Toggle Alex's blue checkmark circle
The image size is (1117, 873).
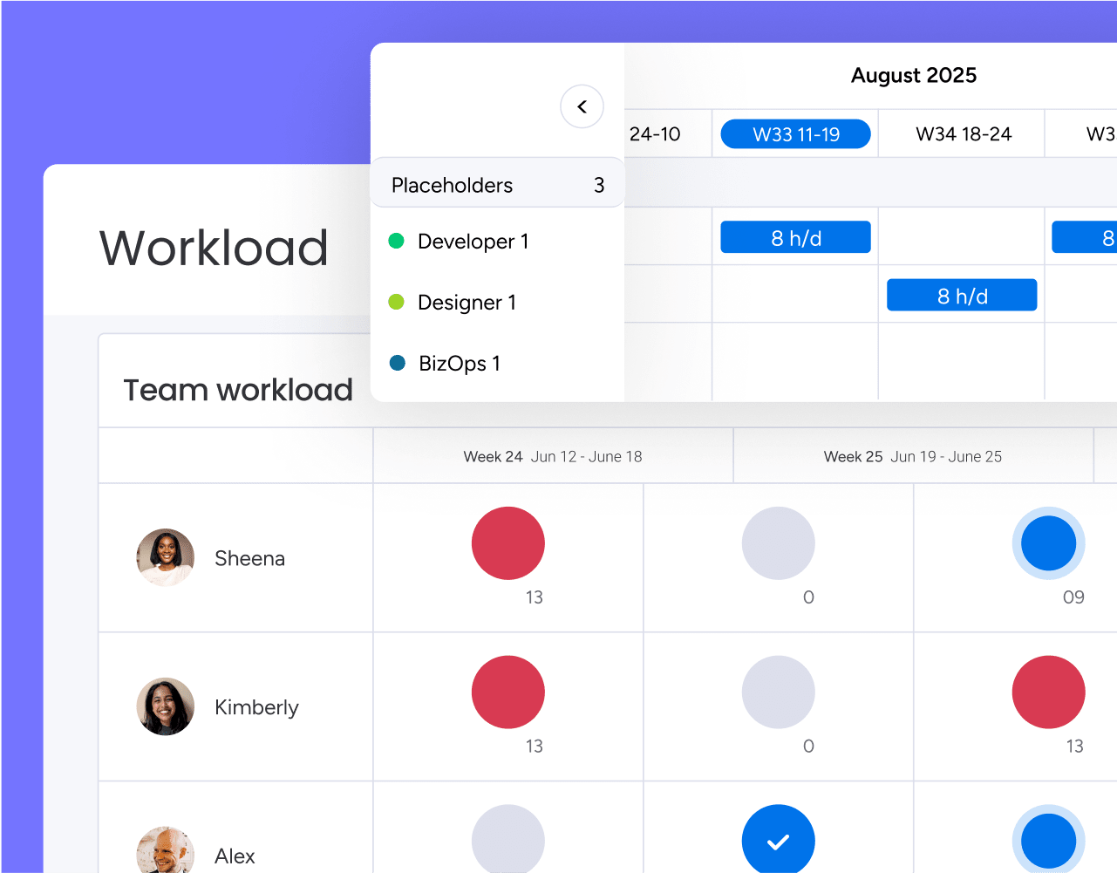(x=778, y=840)
